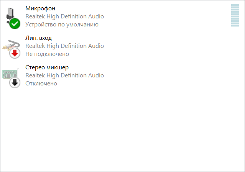Viewport: 245px width, 172px height.
Task: Click the Микрофон device icon
Action: click(11, 14)
